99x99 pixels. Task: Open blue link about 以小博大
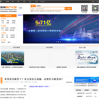click(40, 86)
